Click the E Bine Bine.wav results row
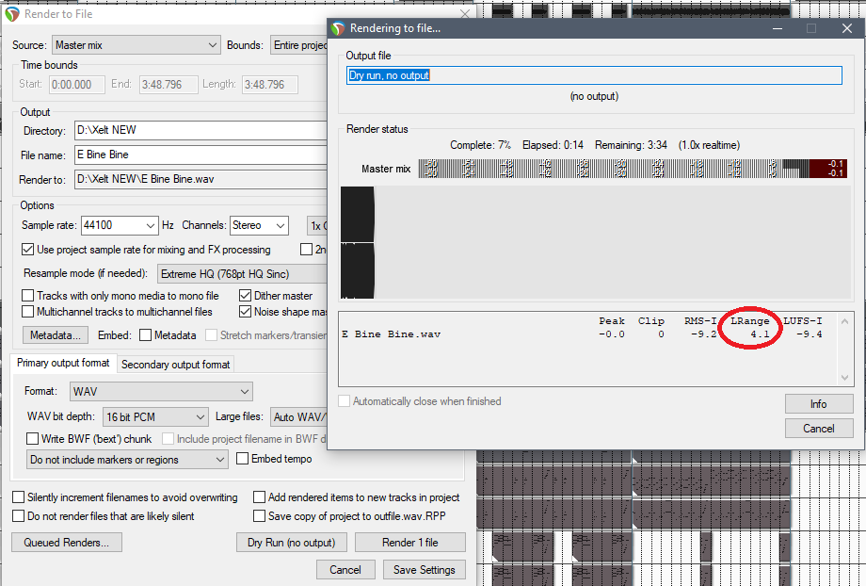Image resolution: width=866 pixels, height=586 pixels. [588, 334]
